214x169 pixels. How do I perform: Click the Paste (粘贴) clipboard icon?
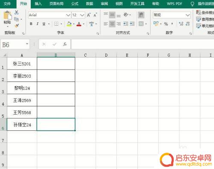coord(7,15)
